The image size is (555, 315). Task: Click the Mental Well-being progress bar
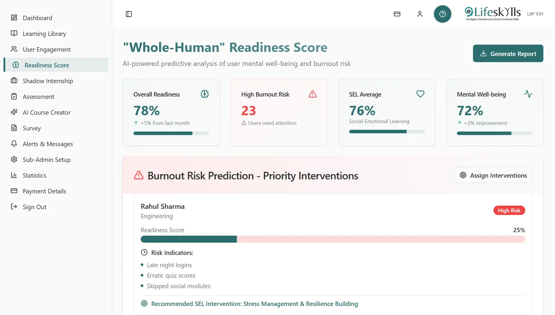pyautogui.click(x=494, y=133)
